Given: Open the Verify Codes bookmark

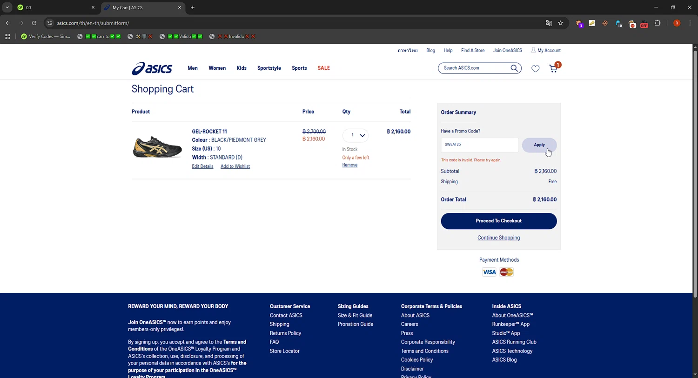Looking at the screenshot, I should click(46, 36).
